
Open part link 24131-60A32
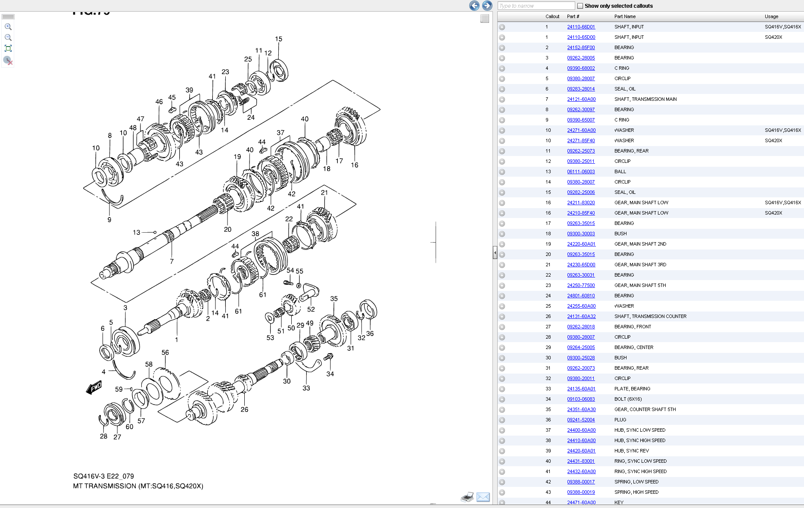581,316
